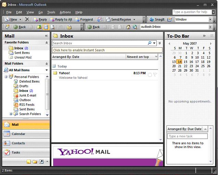The width and height of the screenshot is (218, 175).
Task: Click the Home page icon in Web toolbar
Action: [128, 27]
